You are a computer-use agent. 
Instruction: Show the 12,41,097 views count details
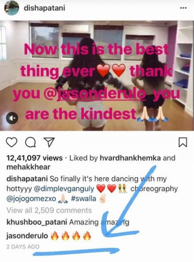pyautogui.click(x=35, y=158)
